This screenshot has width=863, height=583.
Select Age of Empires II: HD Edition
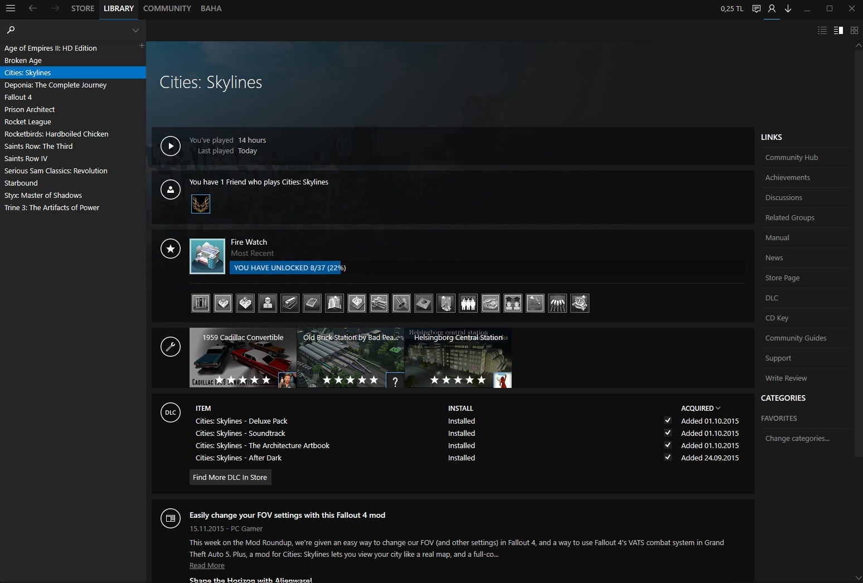coord(73,48)
